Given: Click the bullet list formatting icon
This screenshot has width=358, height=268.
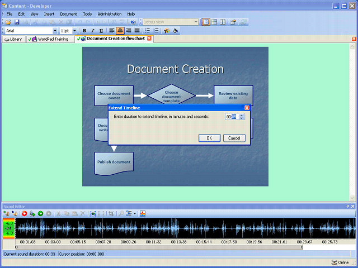Looking at the screenshot, I should click(x=148, y=31).
